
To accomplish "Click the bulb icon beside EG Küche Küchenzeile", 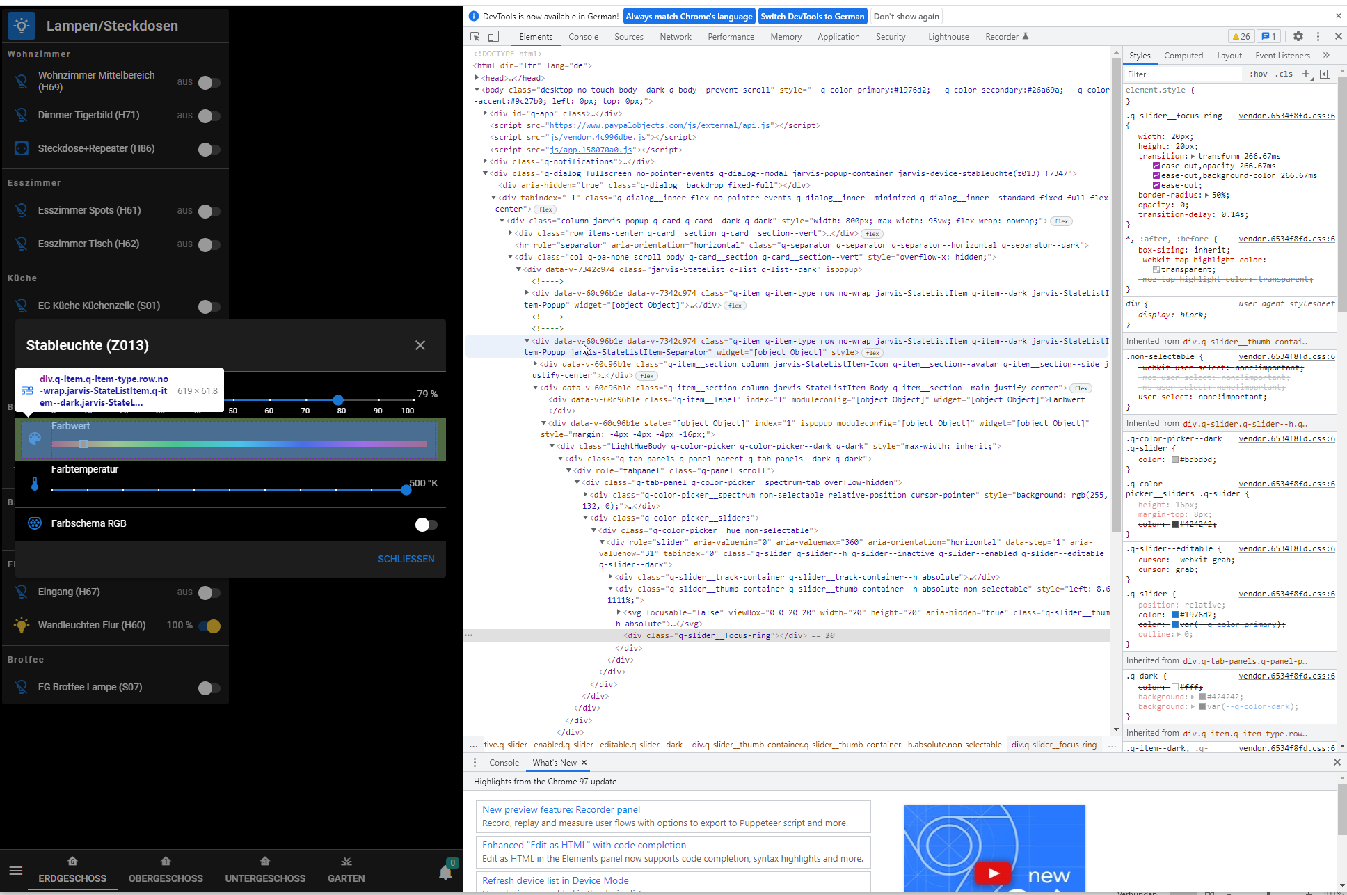I will (x=22, y=306).
